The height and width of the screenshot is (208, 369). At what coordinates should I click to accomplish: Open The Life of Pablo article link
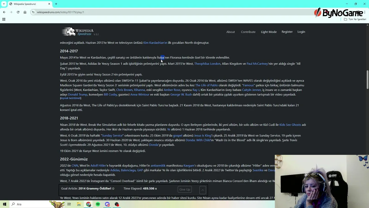[x=206, y=85]
